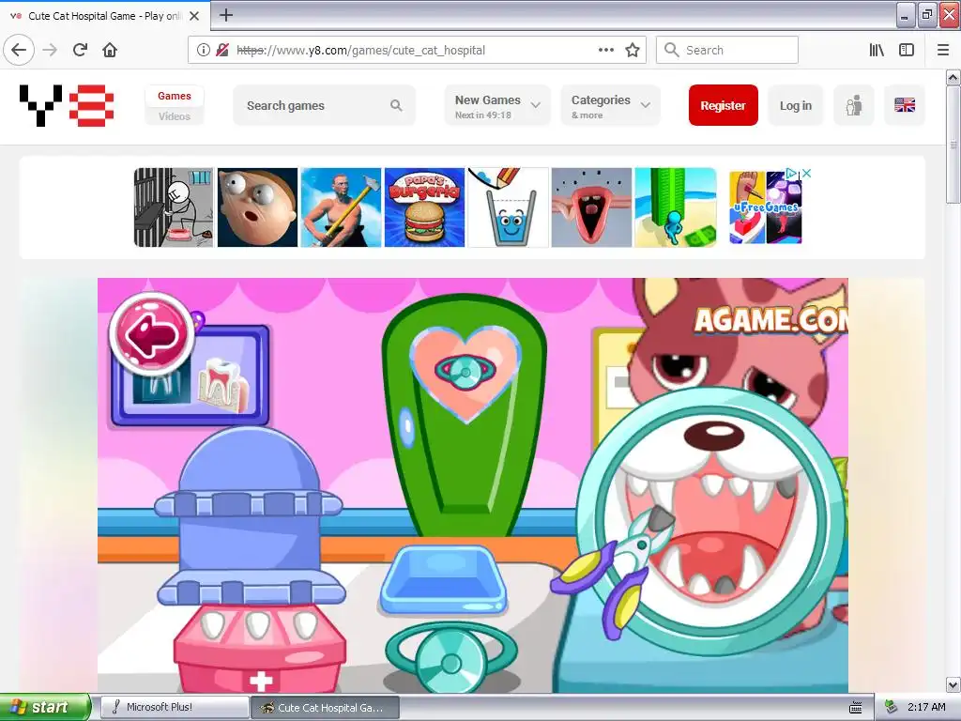Screen dimensions: 961x721
Task: Open the Library icon in toolbar
Action: tap(877, 51)
